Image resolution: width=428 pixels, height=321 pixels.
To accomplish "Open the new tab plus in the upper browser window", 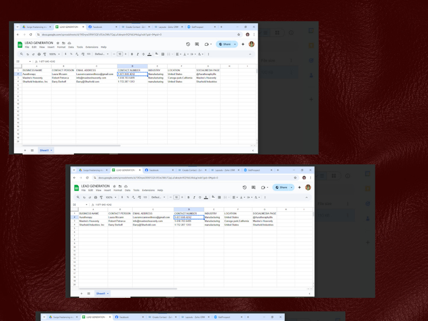I will [221, 27].
